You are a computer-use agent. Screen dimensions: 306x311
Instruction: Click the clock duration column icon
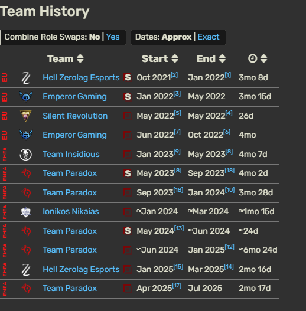253,58
